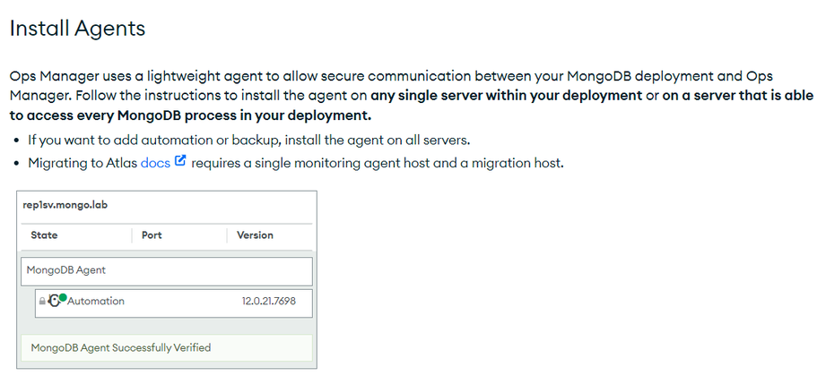Click the State column header
This screenshot has height=392, width=826.
pos(44,234)
